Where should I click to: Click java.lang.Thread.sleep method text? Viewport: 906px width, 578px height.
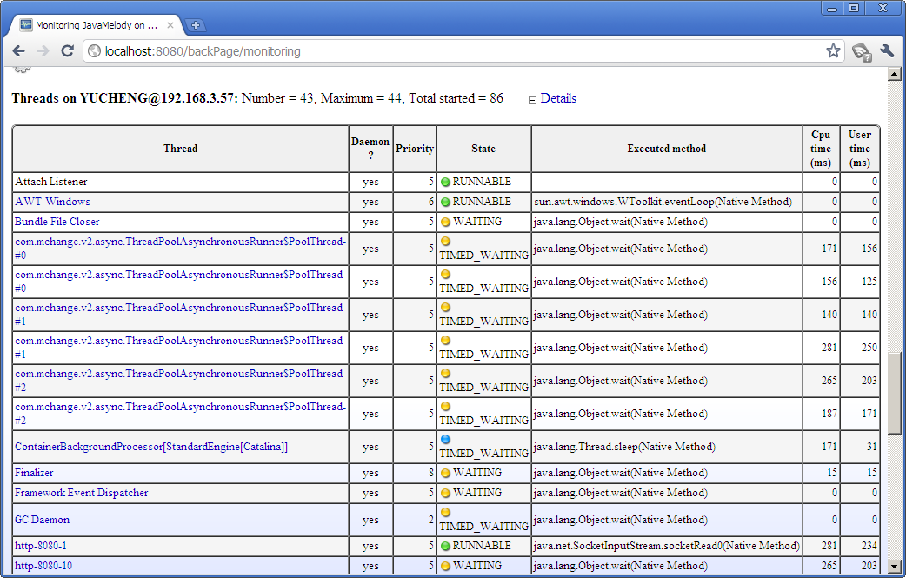[624, 447]
